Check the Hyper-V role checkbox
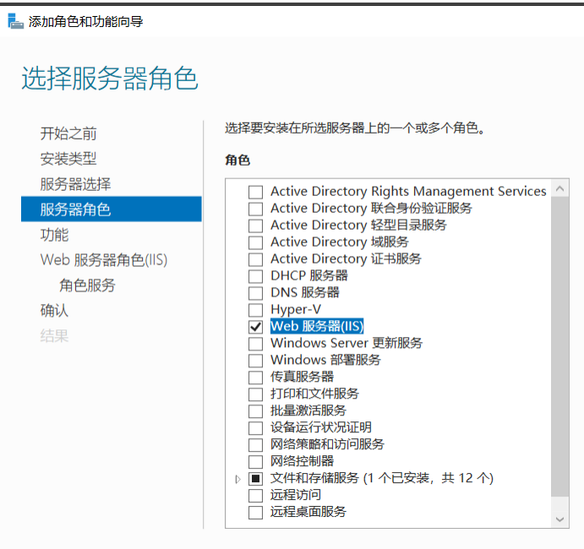Screen dimensions: 584x549 pyautogui.click(x=255, y=310)
